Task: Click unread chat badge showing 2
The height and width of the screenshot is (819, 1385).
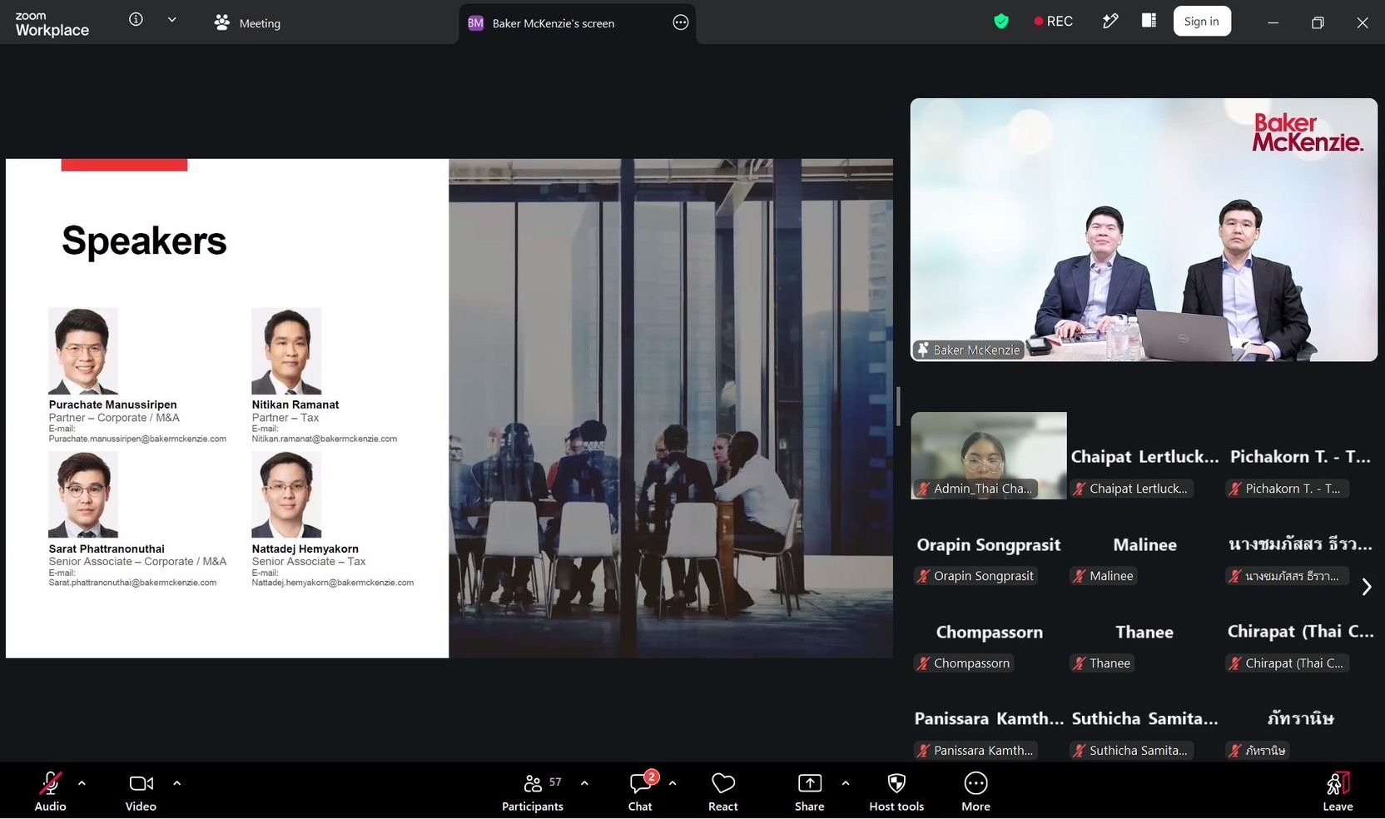Action: [x=652, y=777]
